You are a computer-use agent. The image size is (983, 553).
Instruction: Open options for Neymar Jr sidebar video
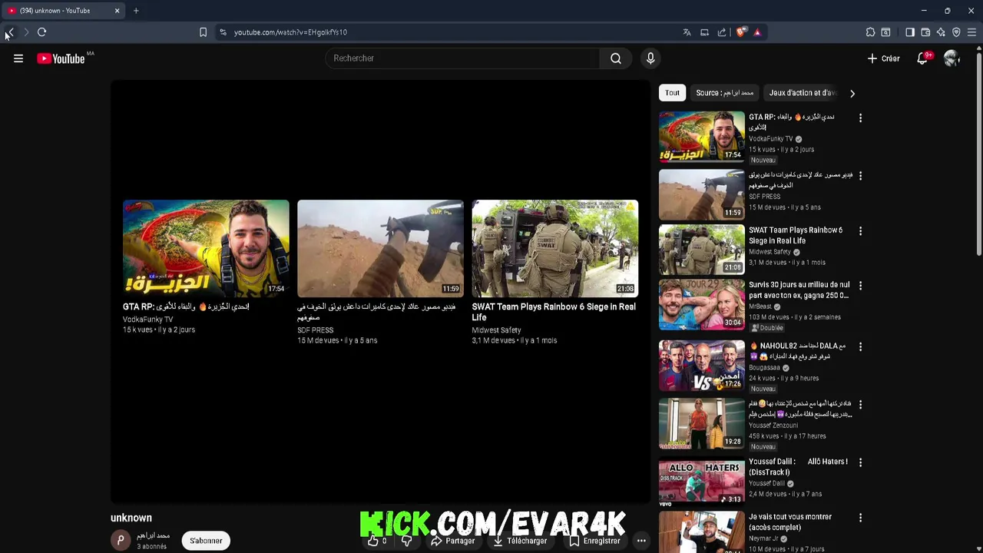click(x=860, y=518)
